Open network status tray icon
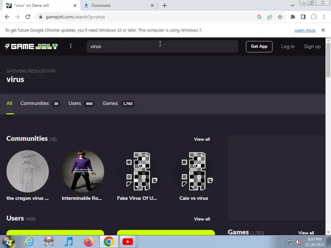Viewport: 331px width, 248px height. tap(291, 242)
